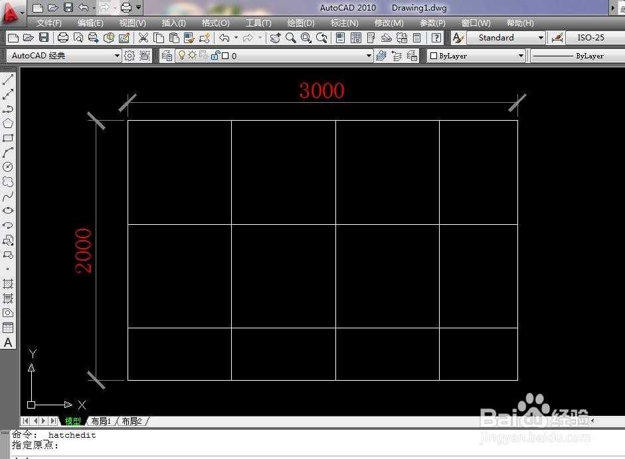Open the 文件(F) menu
This screenshot has height=459, width=625.
(49, 23)
